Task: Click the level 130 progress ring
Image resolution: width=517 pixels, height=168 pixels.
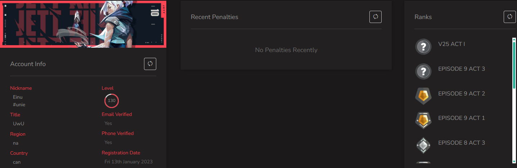Action: [112, 101]
